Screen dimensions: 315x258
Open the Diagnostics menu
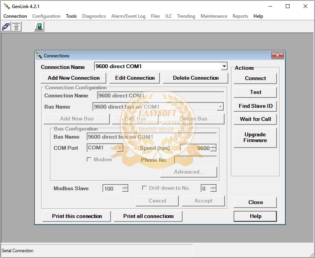tap(94, 16)
